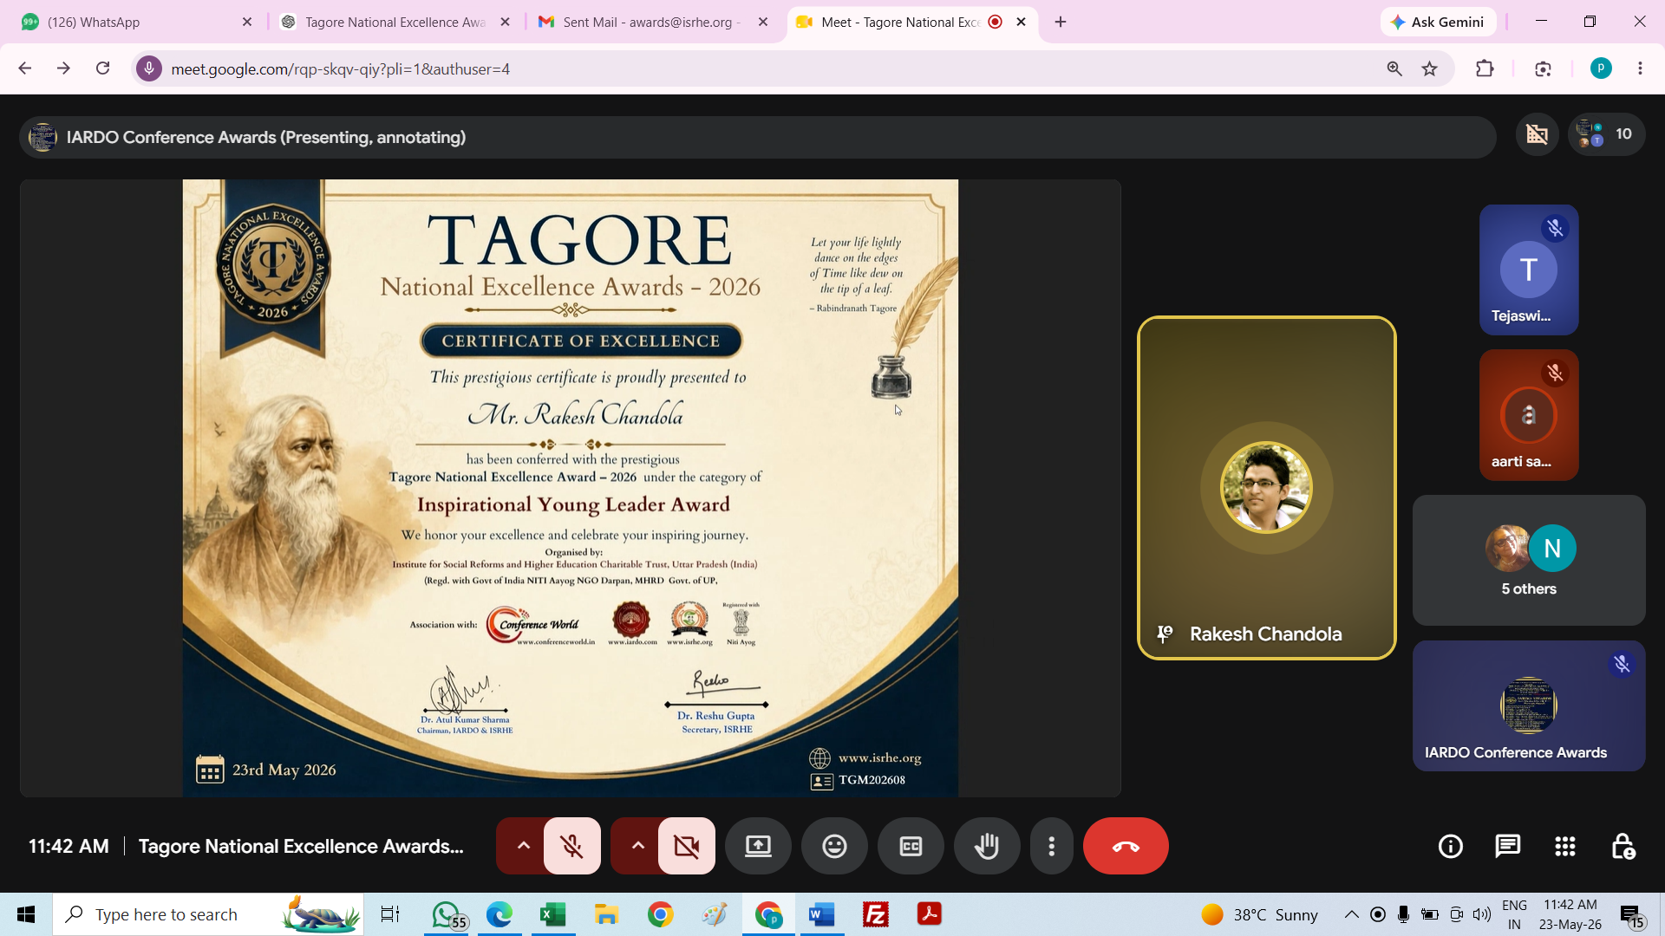Open the Paint app icon on the taskbar
Screen dimensions: 1665x936
click(714, 914)
